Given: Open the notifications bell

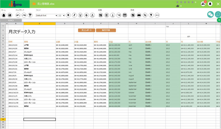Looking at the screenshot, I should (210, 4).
